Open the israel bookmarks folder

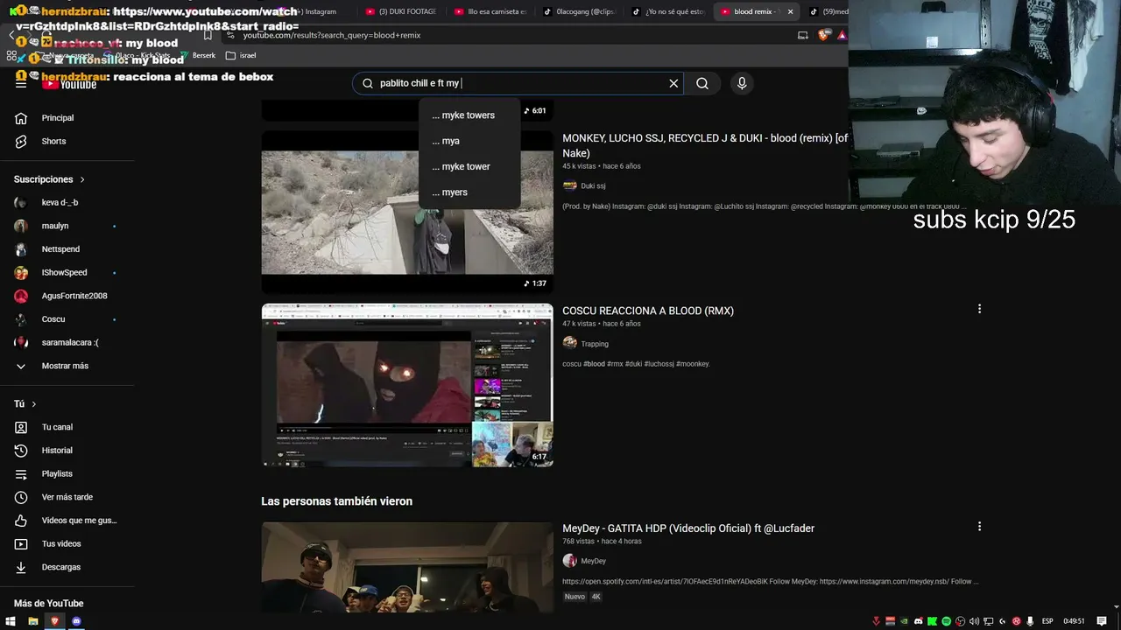click(x=241, y=55)
